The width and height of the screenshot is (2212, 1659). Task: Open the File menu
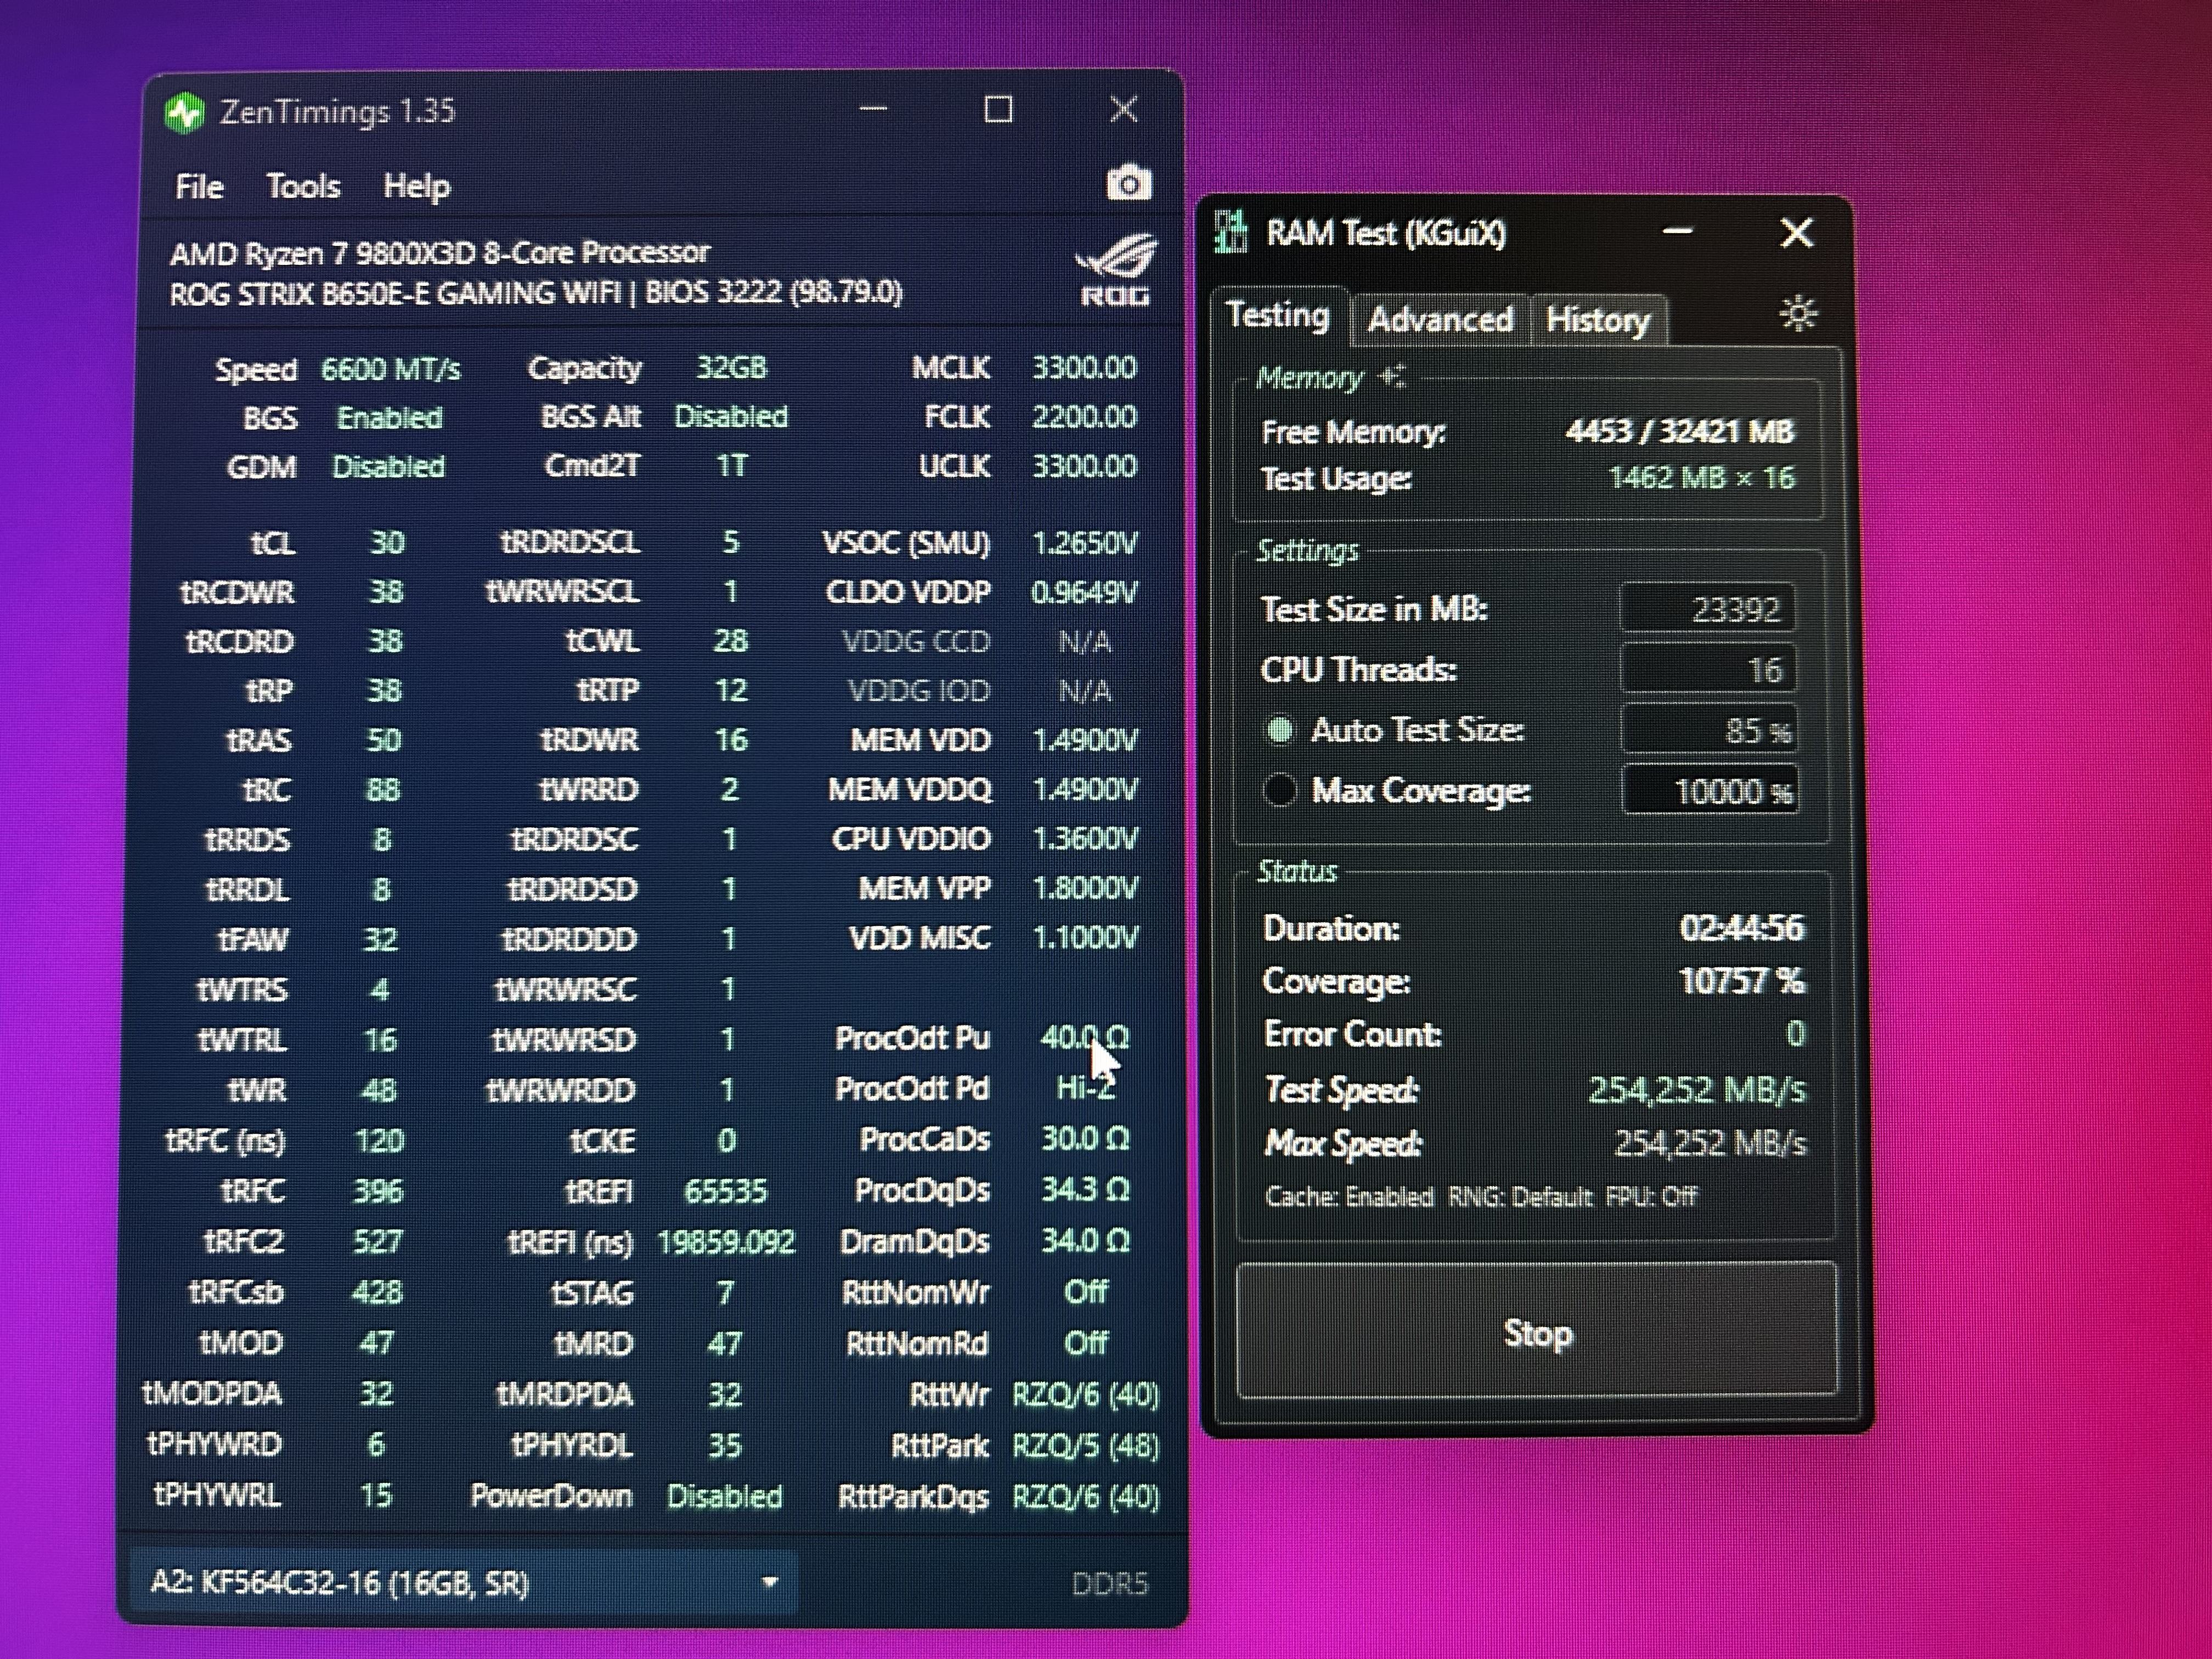pyautogui.click(x=199, y=186)
